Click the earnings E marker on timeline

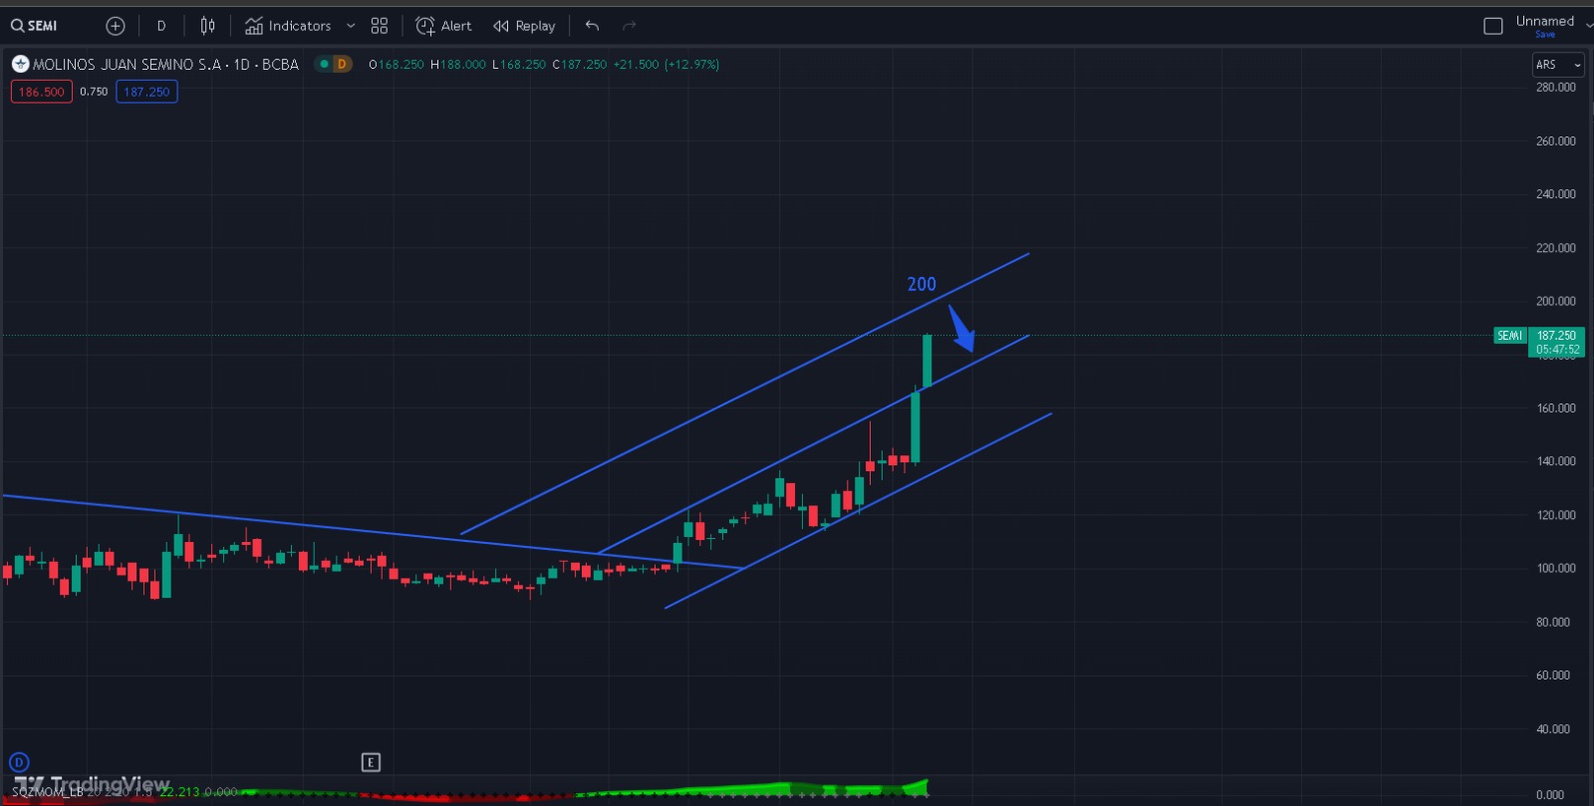(371, 762)
